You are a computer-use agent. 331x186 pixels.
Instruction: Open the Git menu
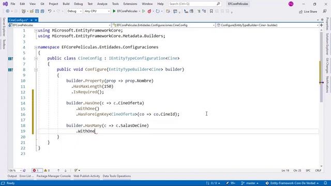[42, 4]
